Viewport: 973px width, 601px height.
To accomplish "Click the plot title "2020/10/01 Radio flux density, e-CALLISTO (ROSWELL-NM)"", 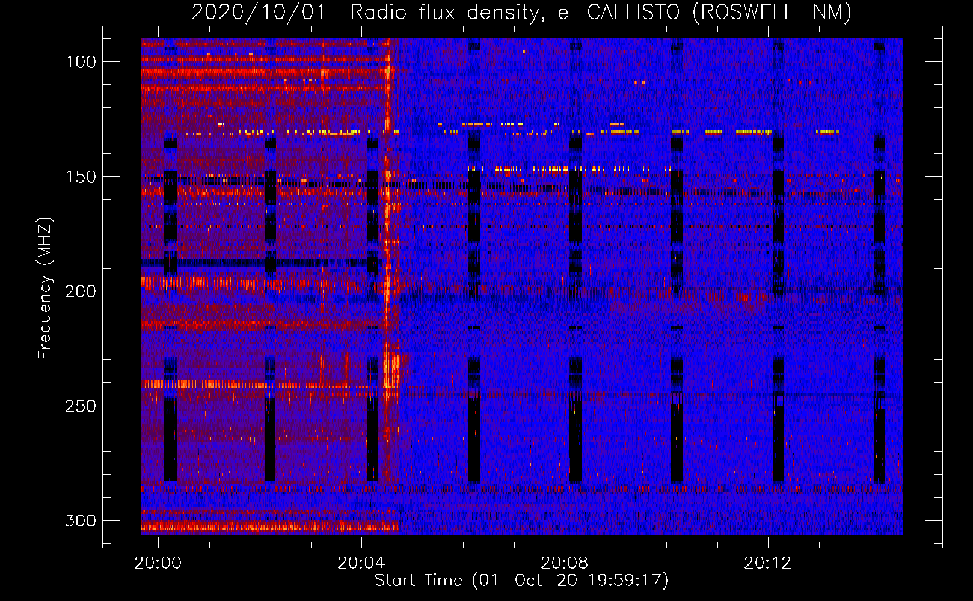I will pos(521,12).
